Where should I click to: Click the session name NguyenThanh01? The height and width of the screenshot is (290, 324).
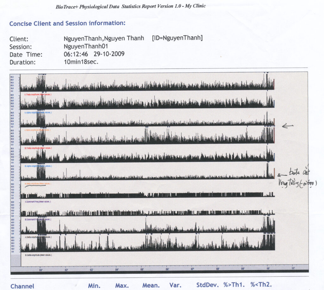[82, 46]
